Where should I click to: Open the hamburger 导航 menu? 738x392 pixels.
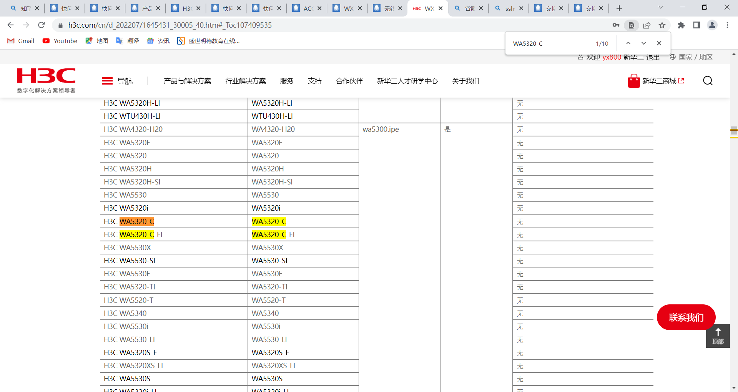tap(117, 81)
